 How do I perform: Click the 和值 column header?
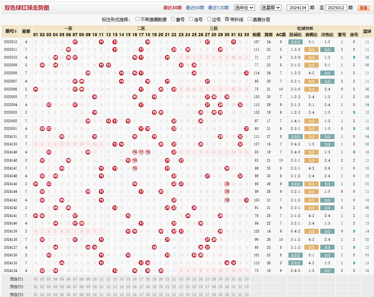(257, 34)
